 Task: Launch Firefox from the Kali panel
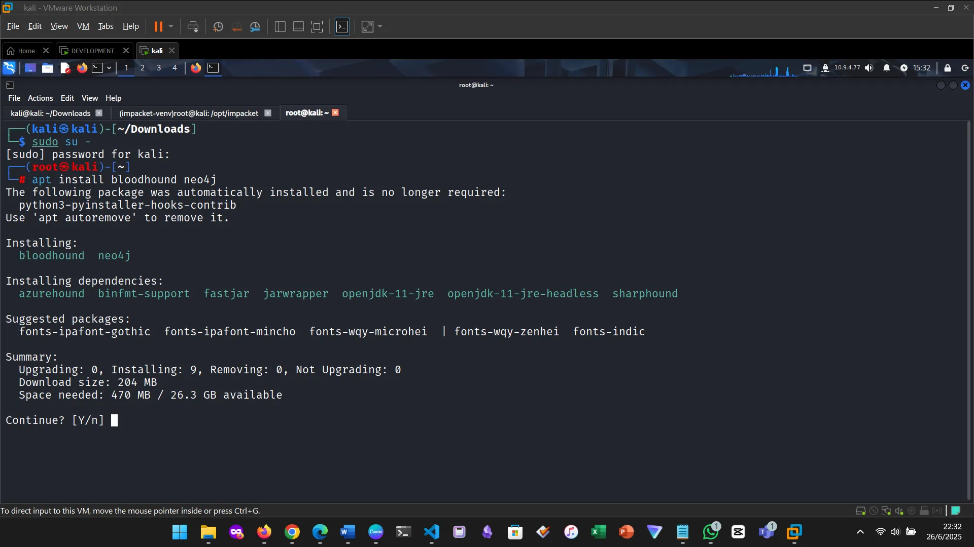tap(82, 68)
